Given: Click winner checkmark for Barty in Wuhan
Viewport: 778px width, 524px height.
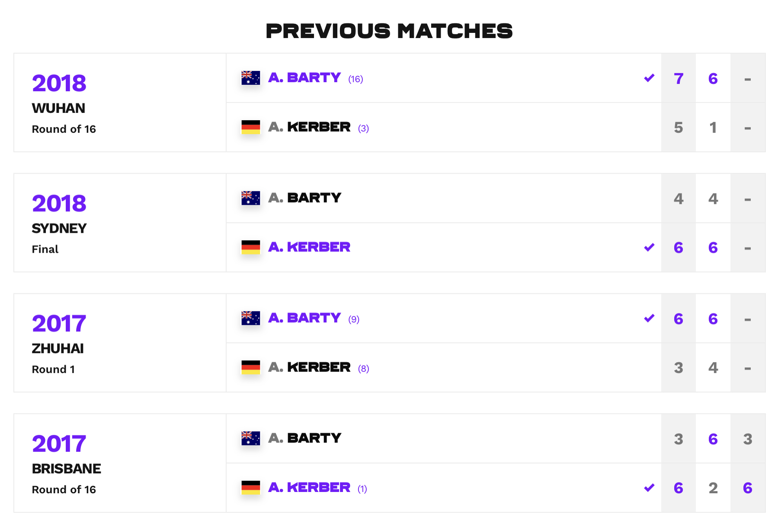Looking at the screenshot, I should click(649, 78).
